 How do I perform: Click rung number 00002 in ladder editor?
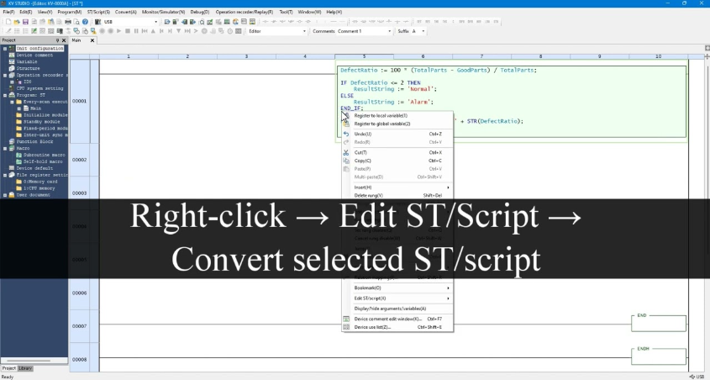tap(79, 159)
